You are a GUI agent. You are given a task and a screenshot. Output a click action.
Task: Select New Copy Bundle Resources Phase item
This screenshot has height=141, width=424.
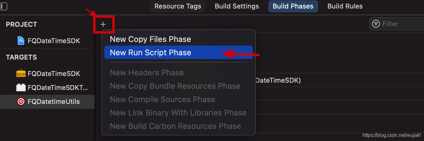click(178, 86)
